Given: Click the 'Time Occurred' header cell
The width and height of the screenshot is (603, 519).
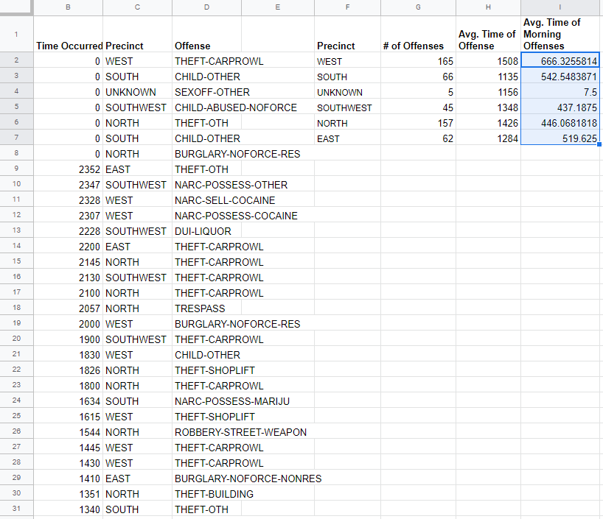Looking at the screenshot, I should (x=68, y=34).
